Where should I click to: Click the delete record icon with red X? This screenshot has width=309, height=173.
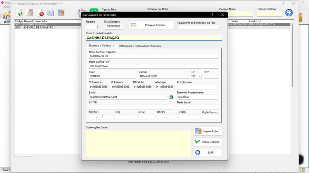[40, 13]
